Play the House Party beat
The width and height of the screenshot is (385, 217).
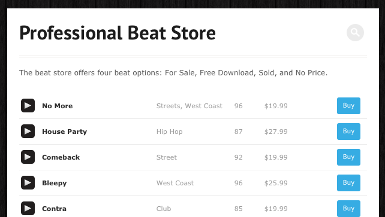28,132
